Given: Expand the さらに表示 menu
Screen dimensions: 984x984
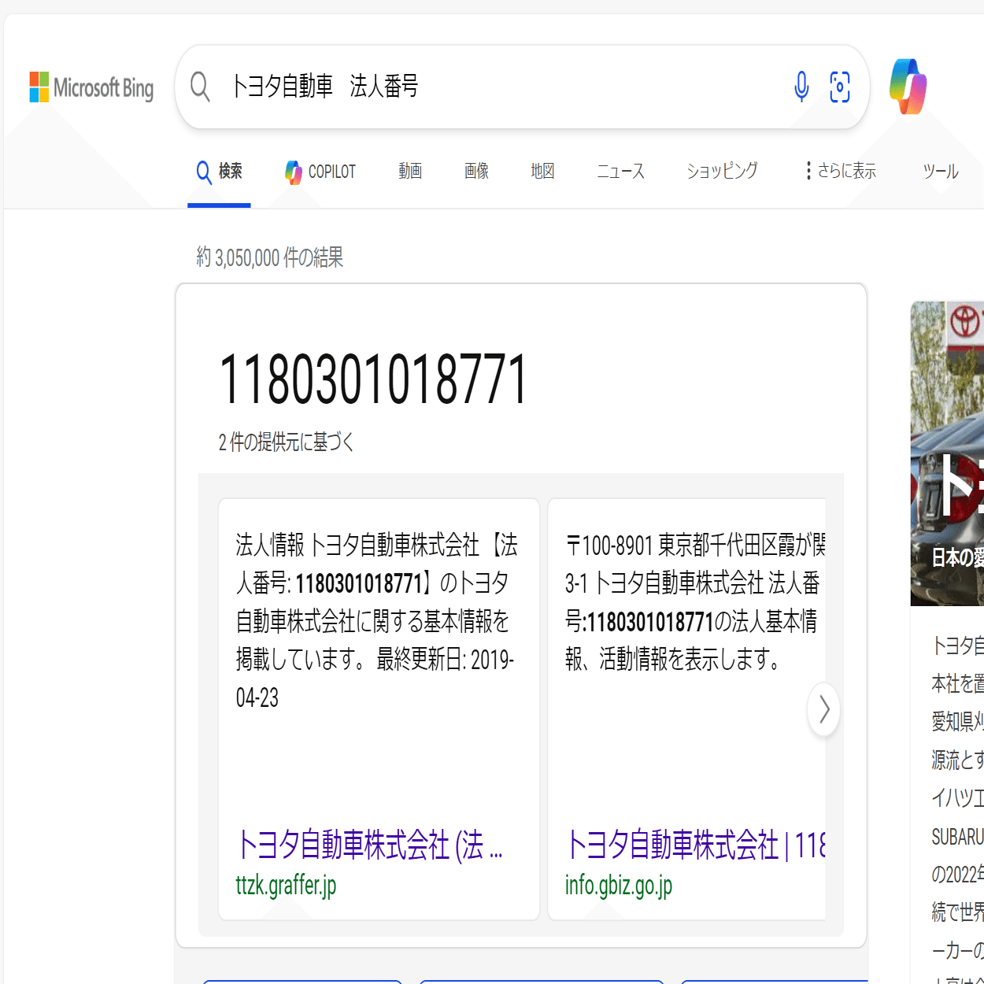Looking at the screenshot, I should 848,171.
